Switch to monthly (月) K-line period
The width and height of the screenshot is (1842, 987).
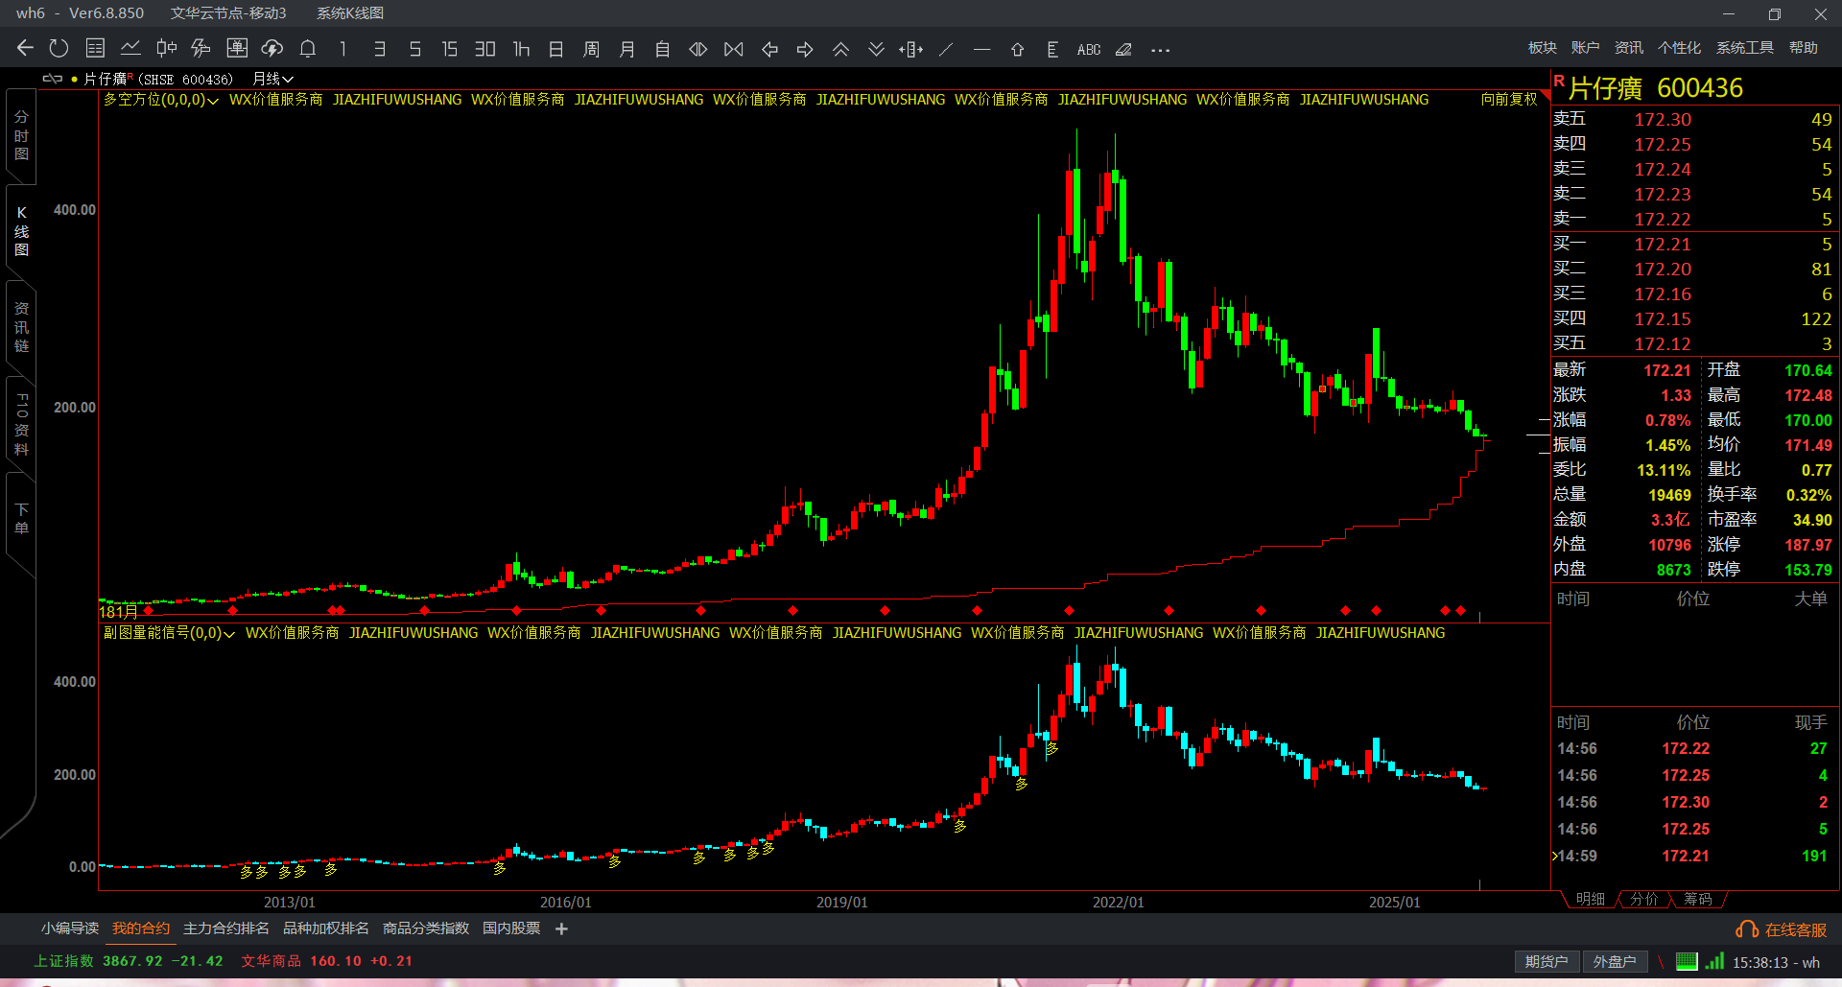click(627, 49)
